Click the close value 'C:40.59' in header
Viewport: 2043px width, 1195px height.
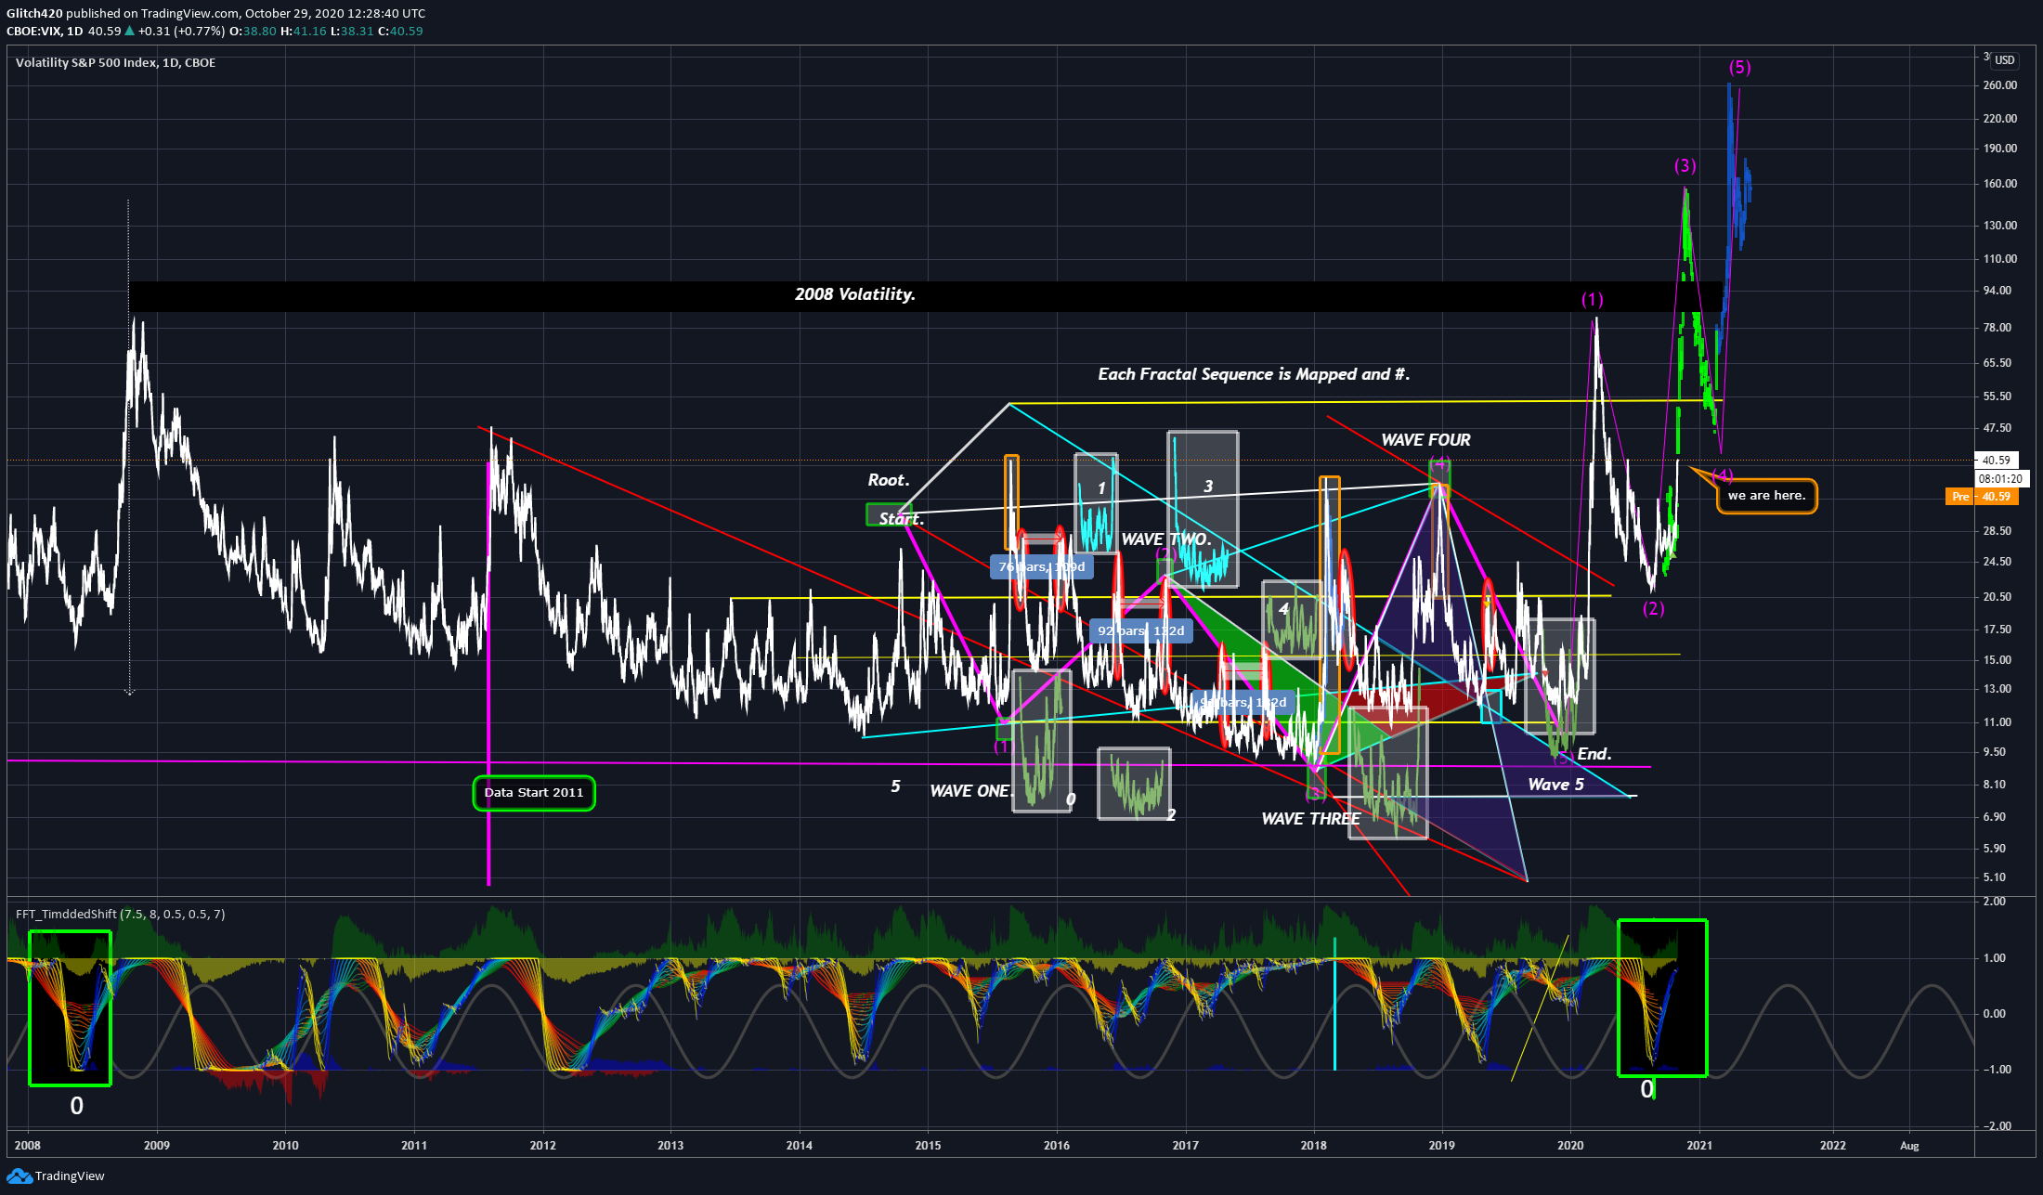[400, 31]
